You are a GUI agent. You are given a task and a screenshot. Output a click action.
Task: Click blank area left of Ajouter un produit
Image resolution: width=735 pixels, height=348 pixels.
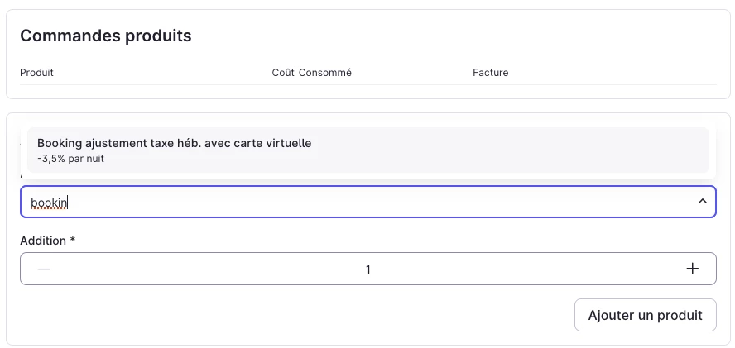pyautogui.click(x=331, y=315)
